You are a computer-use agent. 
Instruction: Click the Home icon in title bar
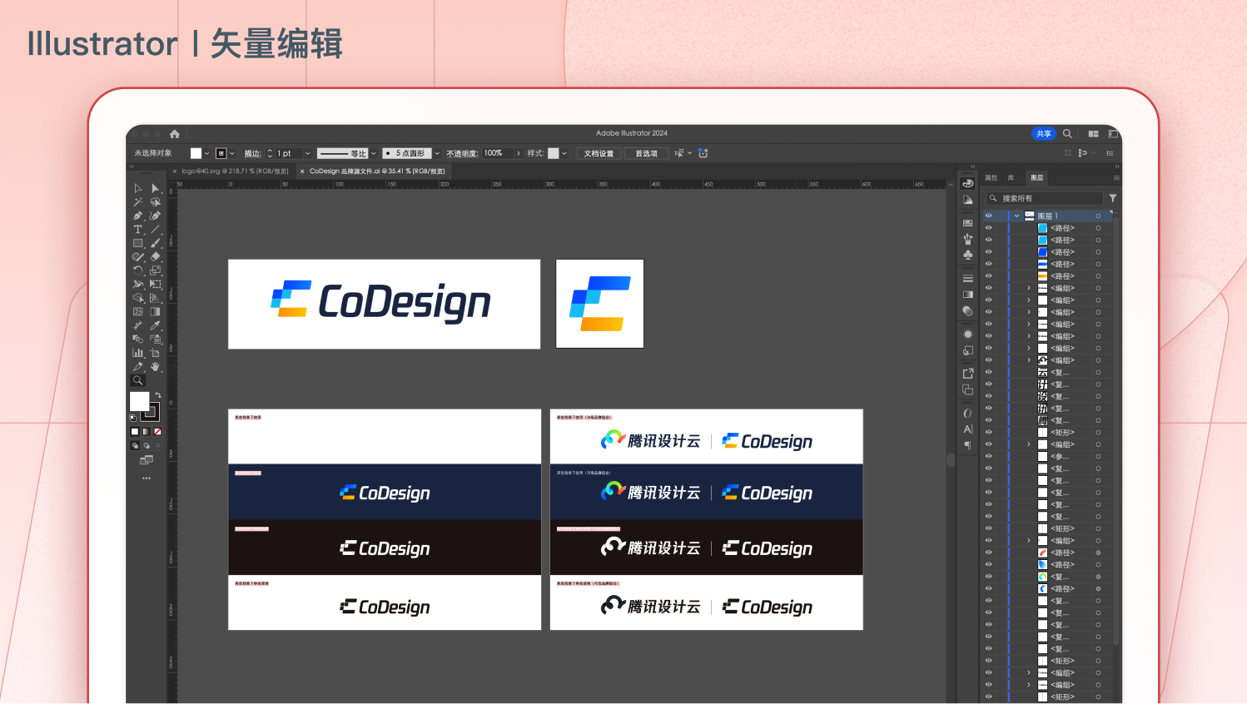pyautogui.click(x=175, y=133)
